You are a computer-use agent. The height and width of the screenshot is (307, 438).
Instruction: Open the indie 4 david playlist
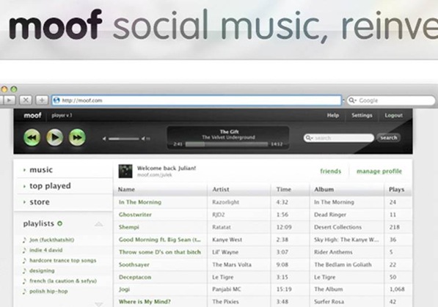click(x=45, y=250)
